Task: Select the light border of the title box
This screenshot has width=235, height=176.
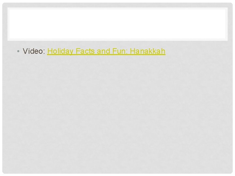Action: 117,8
